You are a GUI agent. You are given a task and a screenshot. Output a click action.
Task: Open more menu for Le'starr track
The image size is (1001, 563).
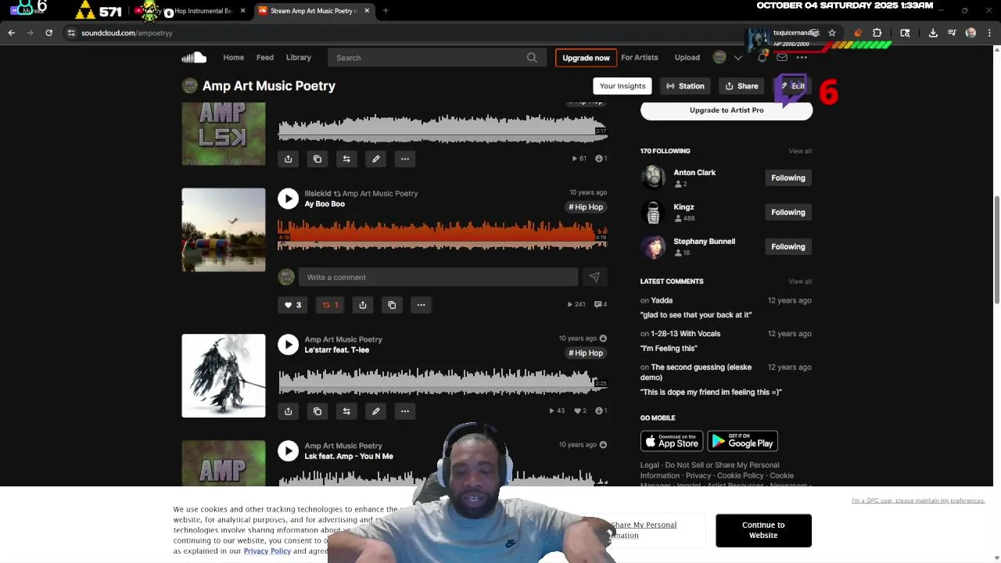405,411
